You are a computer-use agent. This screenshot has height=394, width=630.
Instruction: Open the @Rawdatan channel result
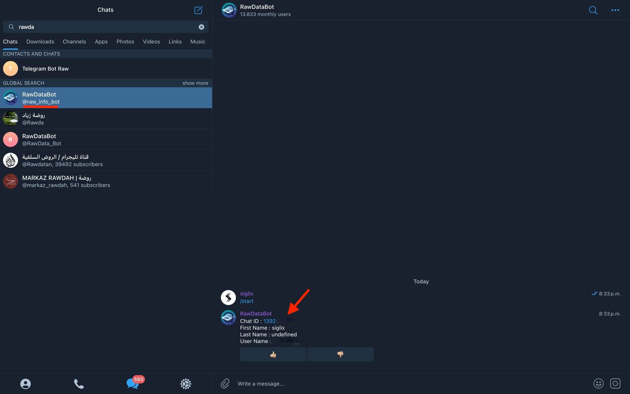click(106, 160)
